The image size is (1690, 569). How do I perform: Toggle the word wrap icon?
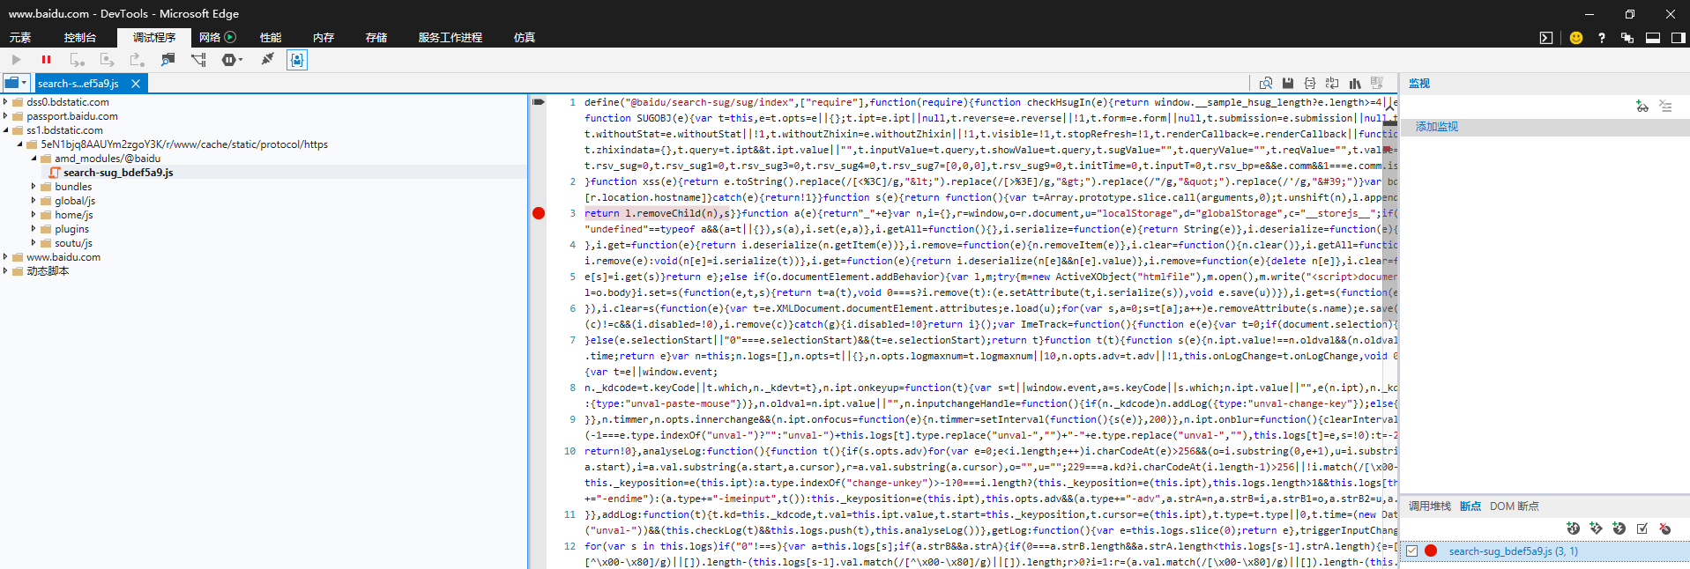pos(1332,83)
